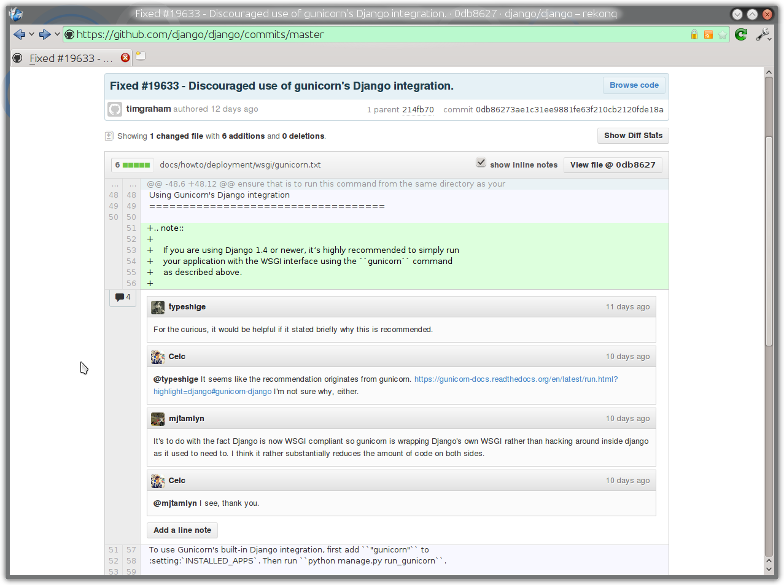The image size is (784, 585).
Task: Click the rekonq window menu icon
Action: pos(16,14)
